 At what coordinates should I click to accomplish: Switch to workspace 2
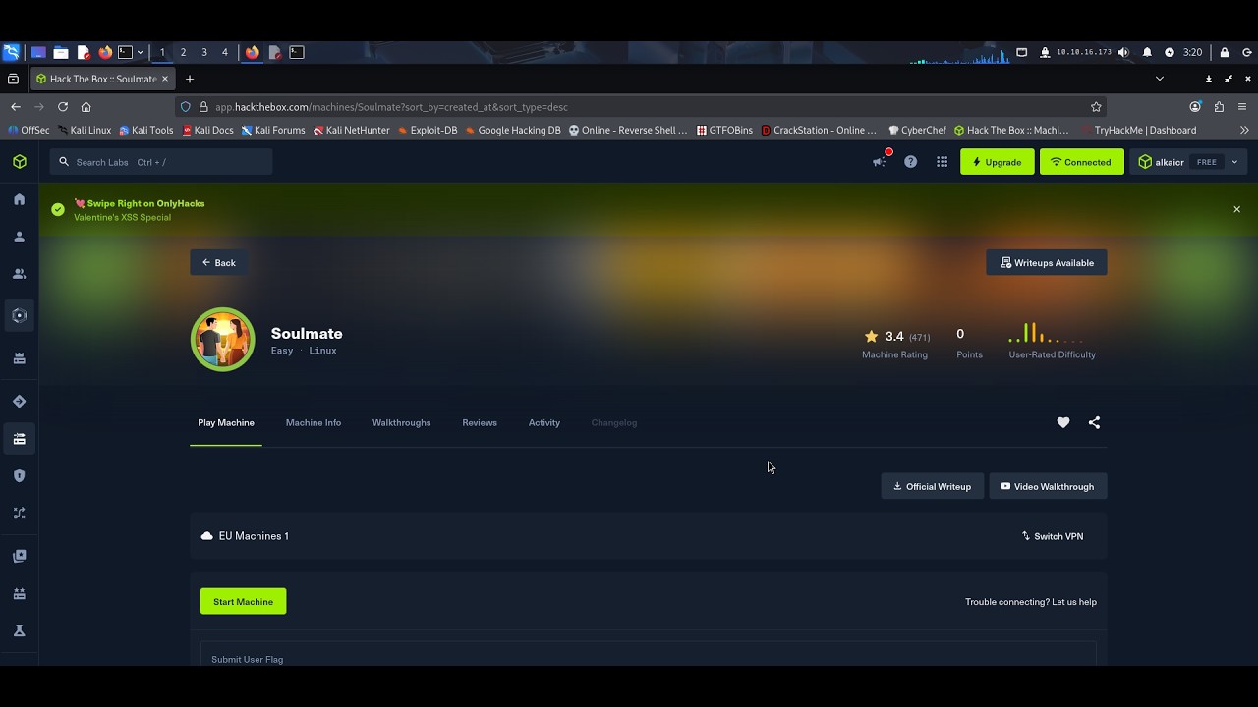pyautogui.click(x=183, y=52)
